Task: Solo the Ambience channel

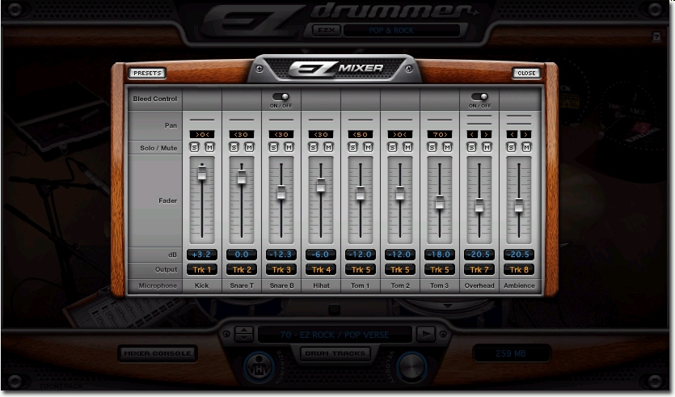Action: pyautogui.click(x=511, y=148)
